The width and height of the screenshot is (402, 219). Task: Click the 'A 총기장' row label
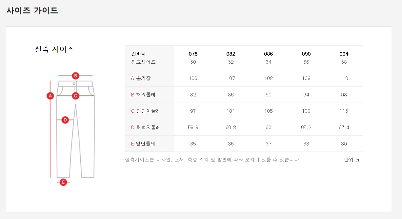point(141,78)
